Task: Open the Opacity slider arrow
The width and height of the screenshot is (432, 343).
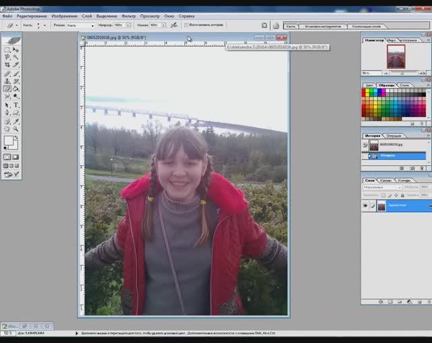Action: coord(128,25)
